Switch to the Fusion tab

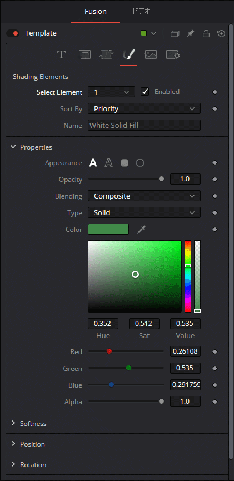tap(96, 12)
